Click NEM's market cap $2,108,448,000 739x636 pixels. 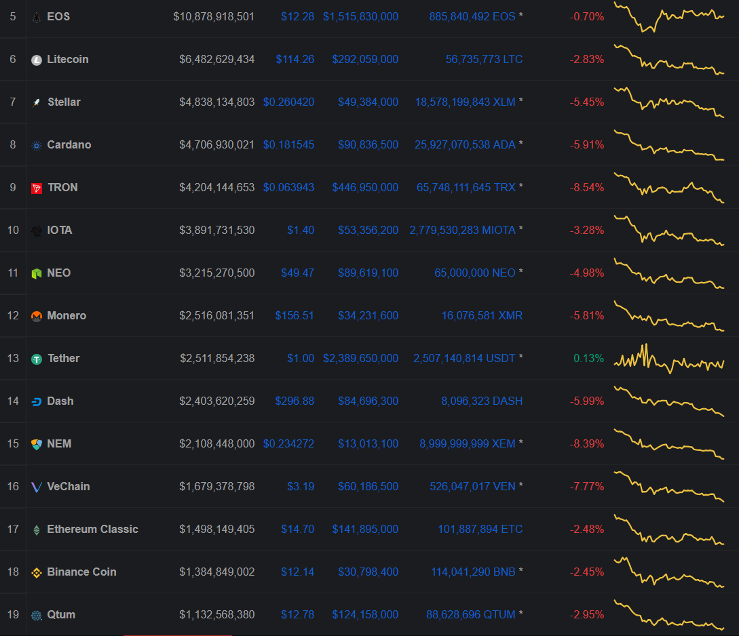click(216, 444)
